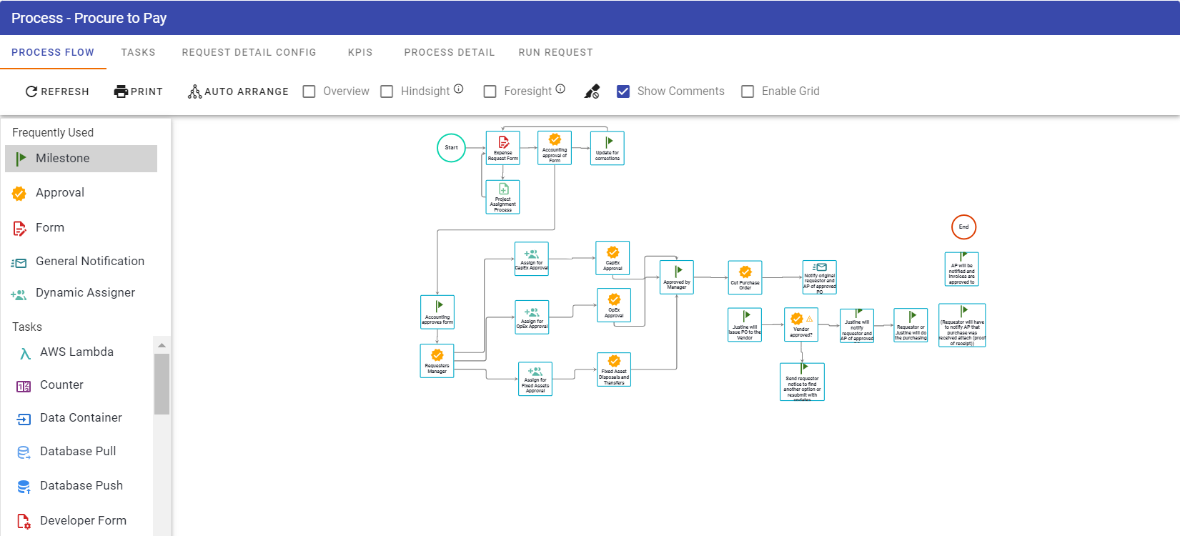Select the Dynamic Assigner icon in sidebar
The height and width of the screenshot is (536, 1185).
pos(19,294)
